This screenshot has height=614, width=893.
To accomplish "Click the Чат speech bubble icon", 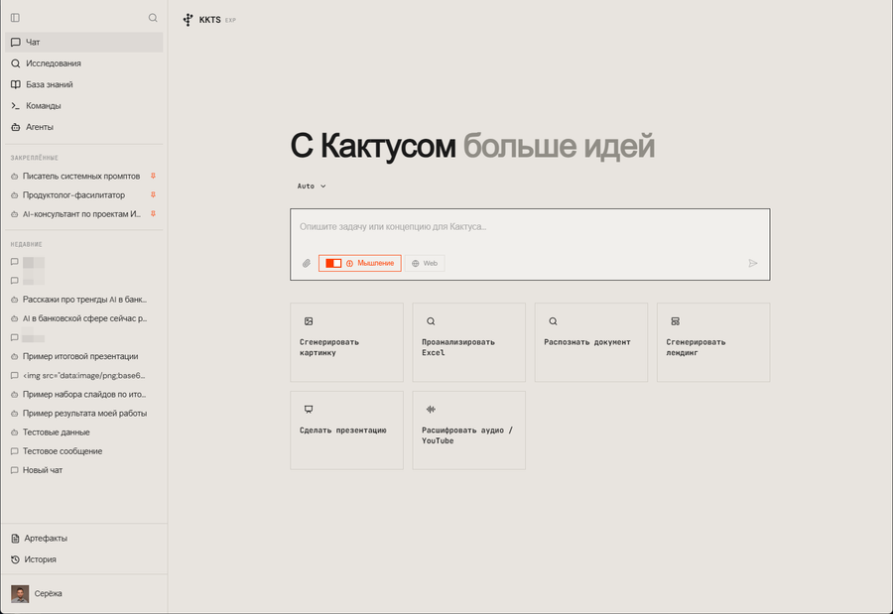I will coord(15,42).
